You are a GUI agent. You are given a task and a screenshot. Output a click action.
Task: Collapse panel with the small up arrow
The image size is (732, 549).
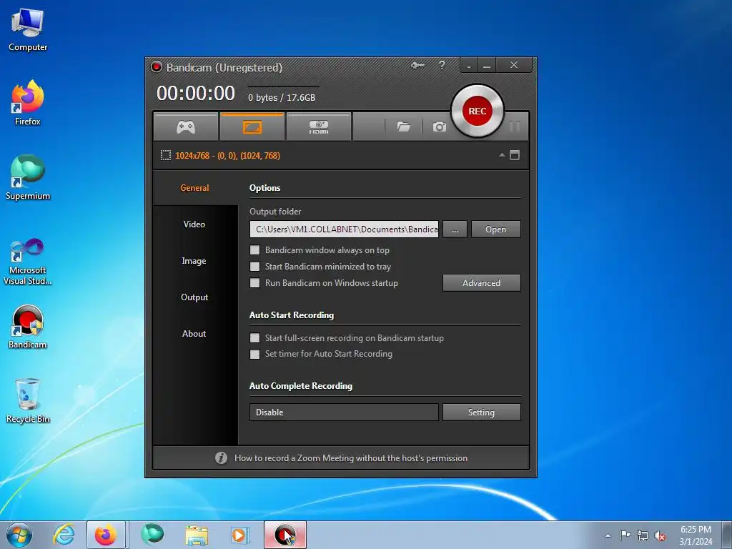pos(502,155)
